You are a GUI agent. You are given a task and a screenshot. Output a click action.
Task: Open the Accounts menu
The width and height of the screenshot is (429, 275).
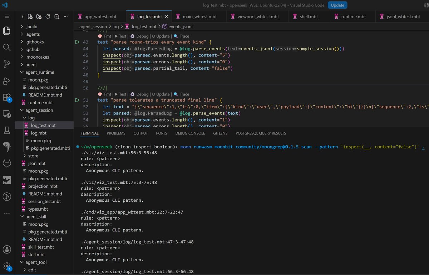click(6, 249)
